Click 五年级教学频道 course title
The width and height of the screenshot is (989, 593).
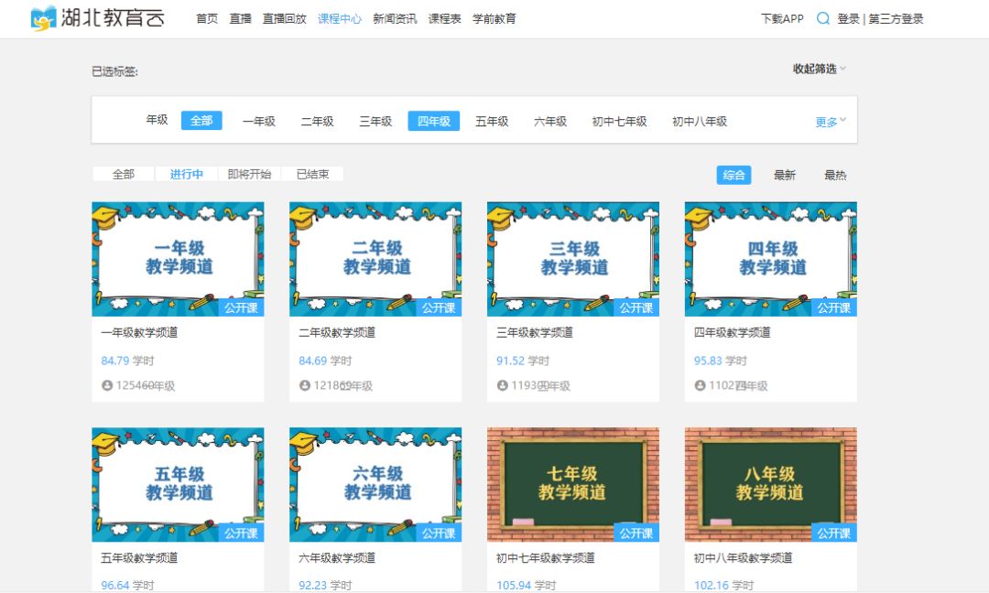tap(139, 557)
